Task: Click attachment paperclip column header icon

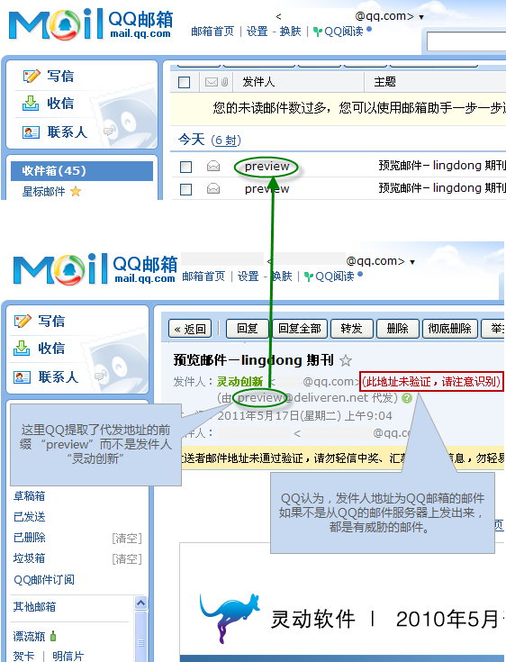Action: (x=224, y=82)
